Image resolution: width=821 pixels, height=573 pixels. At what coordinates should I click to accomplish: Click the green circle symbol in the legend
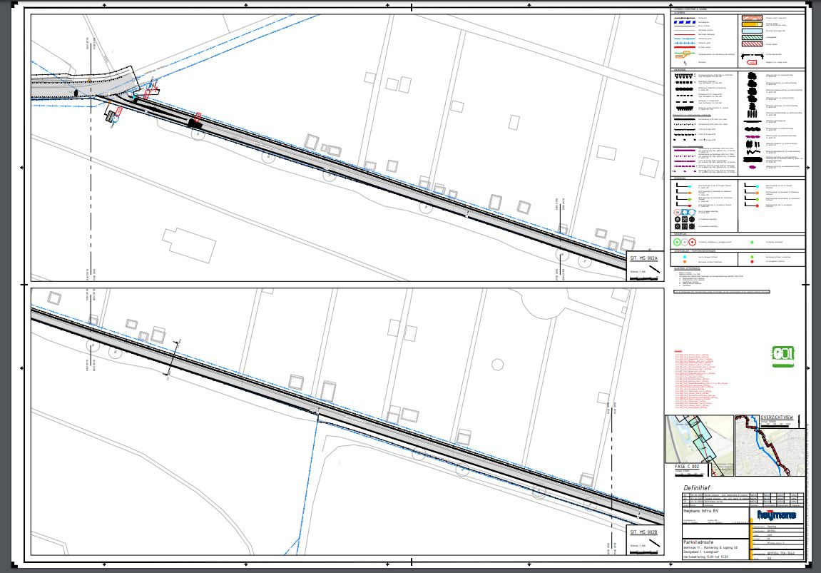pos(678,243)
